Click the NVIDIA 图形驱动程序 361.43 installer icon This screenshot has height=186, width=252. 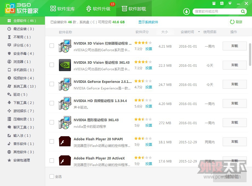[x=65, y=123]
